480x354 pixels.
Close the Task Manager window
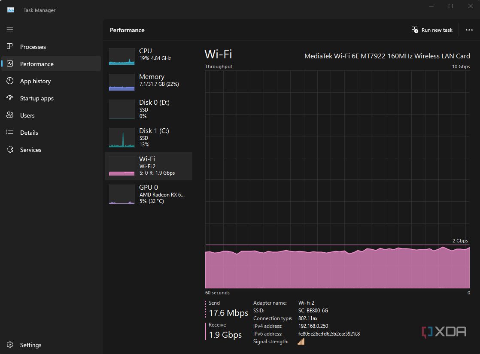tap(470, 6)
